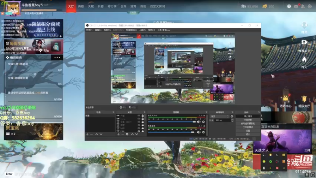This screenshot has width=316, height=178.
Task: Open source properties gear below sources list
Action: point(127,134)
